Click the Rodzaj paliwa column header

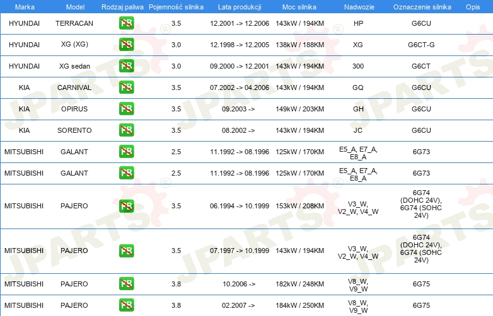coord(122,7)
